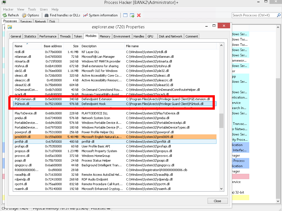Click find window and thread icon
Viewport: 282px width, 211px height.
(132, 15)
